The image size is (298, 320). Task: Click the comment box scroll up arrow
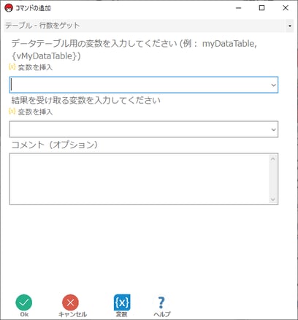point(272,159)
